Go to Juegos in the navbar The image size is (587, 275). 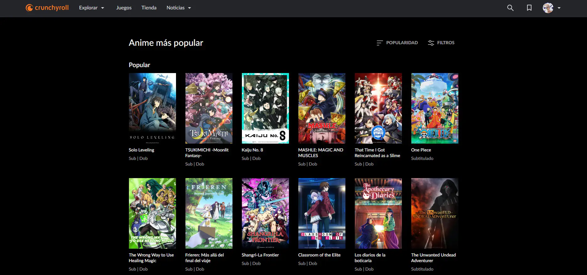pos(124,8)
